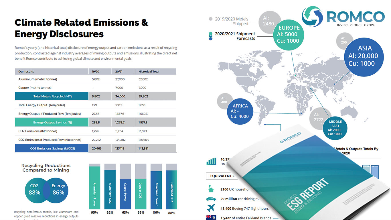Click the ROMCO circular arrows logo icon
391x220 pixels.
point(312,17)
